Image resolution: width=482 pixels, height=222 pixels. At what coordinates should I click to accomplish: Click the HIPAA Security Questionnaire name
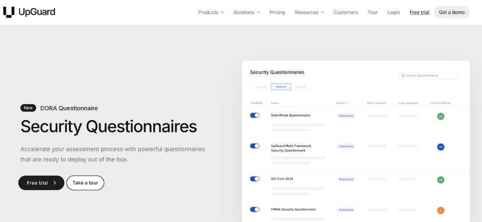tap(293, 210)
